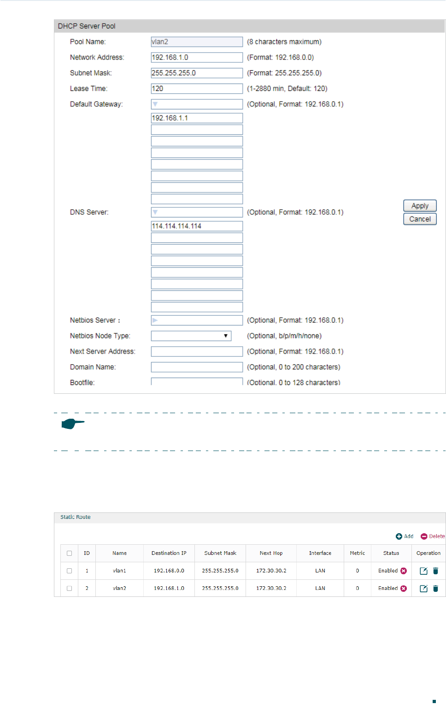Image resolution: width=446 pixels, height=704 pixels.
Task: Click the Lease Time field
Action: pyautogui.click(x=197, y=89)
